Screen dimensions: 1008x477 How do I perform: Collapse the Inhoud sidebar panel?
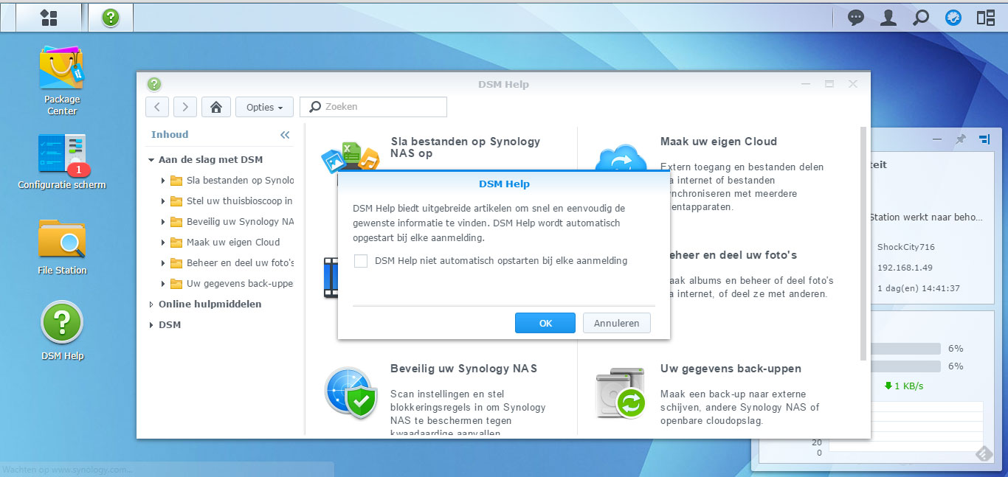[285, 135]
